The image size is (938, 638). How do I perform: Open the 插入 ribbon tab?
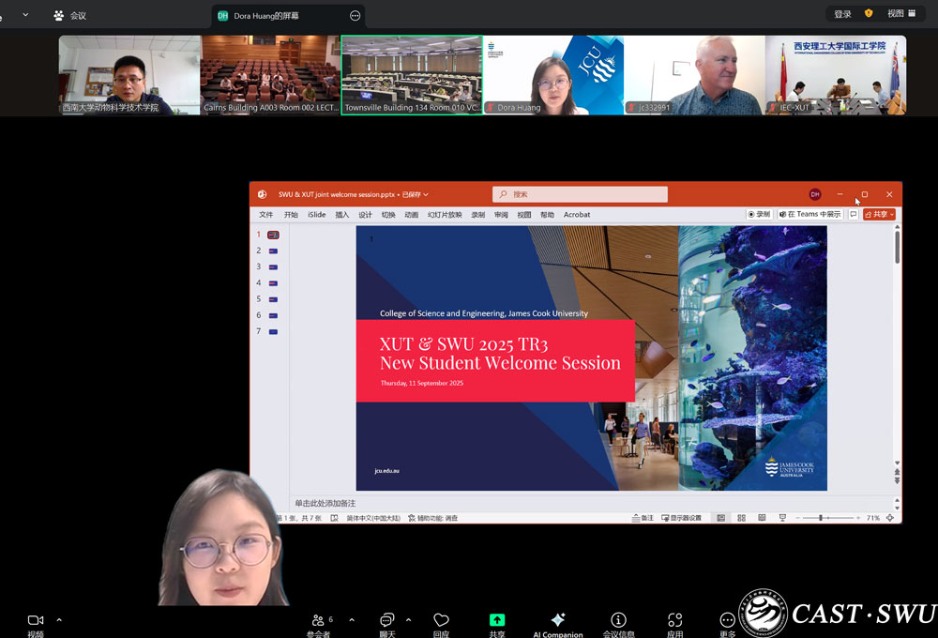point(342,215)
